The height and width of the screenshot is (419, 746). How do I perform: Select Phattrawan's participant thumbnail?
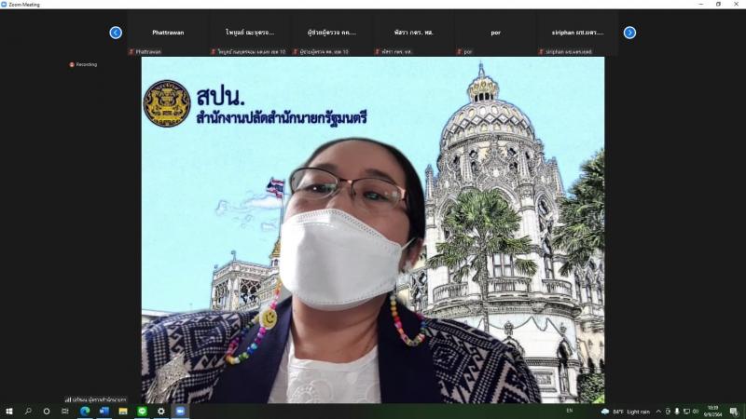(x=168, y=33)
